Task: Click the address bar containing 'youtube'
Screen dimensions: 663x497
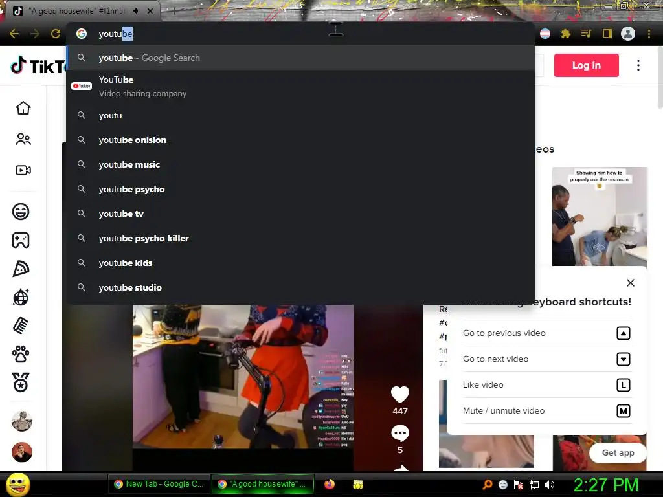Action: (300, 34)
